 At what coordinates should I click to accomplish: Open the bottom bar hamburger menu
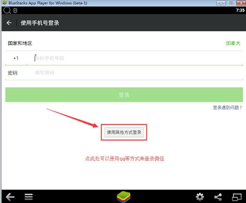point(29,197)
